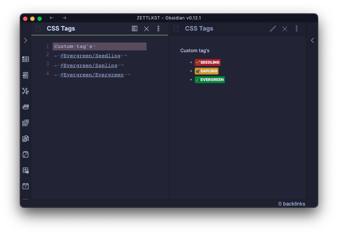Navigate forward with the right arrow
338x234 pixels.
click(x=64, y=18)
